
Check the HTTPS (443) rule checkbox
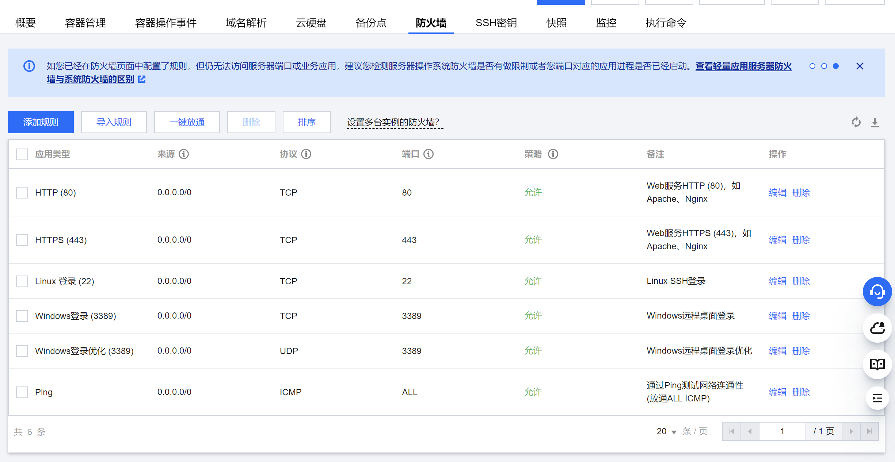click(22, 240)
